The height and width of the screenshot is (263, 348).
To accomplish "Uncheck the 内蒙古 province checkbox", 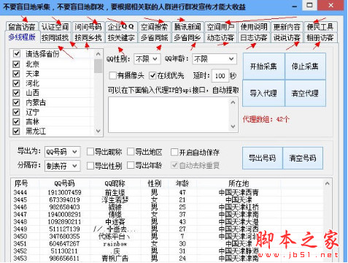I will pyautogui.click(x=16, y=102).
